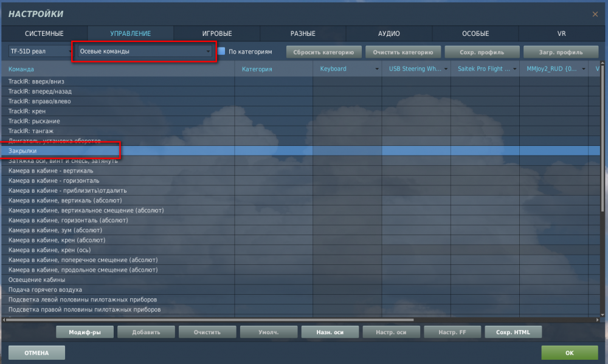Image resolution: width=608 pixels, height=364 pixels.
Task: Toggle the По категориям checkbox
Action: click(x=221, y=51)
